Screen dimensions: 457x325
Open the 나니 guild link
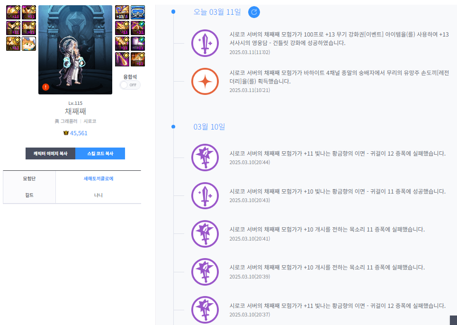[x=98, y=195]
